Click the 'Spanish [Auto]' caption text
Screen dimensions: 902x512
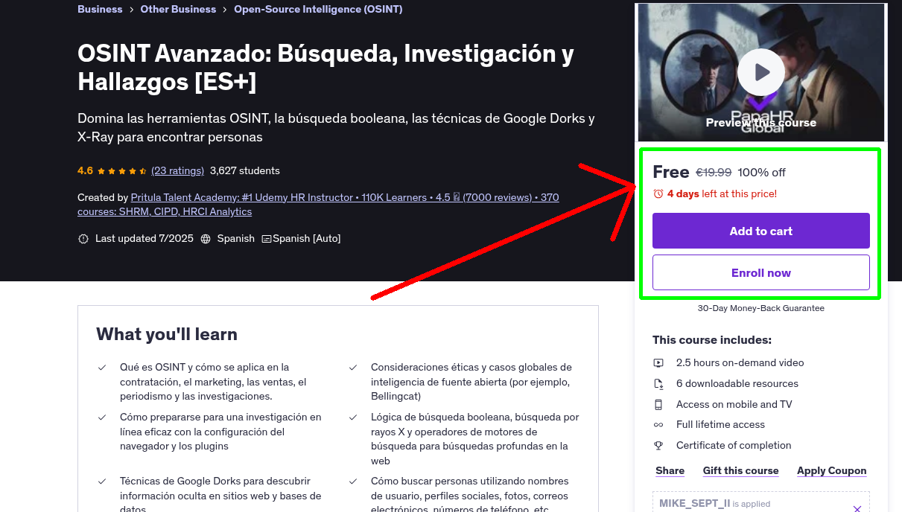tap(307, 238)
